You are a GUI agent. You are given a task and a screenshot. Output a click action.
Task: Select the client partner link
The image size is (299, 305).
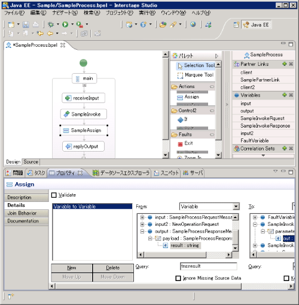pyautogui.click(x=246, y=73)
